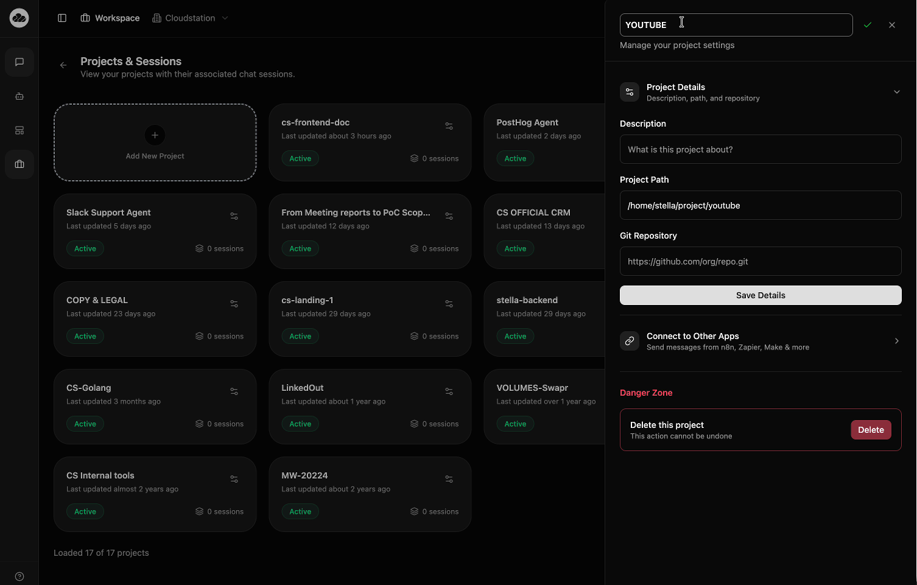Open the stella-backend project card
Viewport: 917px width, 585px height.
544,319
